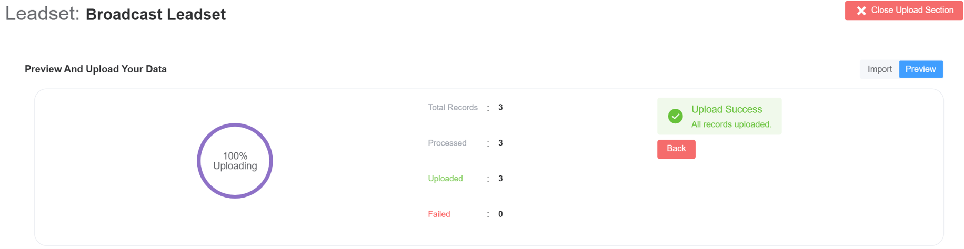
Task: Select the Preview tab
Action: click(920, 69)
